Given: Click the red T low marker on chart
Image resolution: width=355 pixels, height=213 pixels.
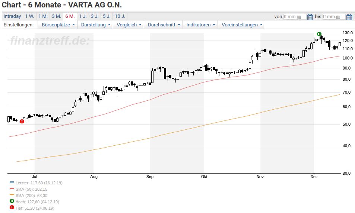Looking at the screenshot, I should (22, 121).
